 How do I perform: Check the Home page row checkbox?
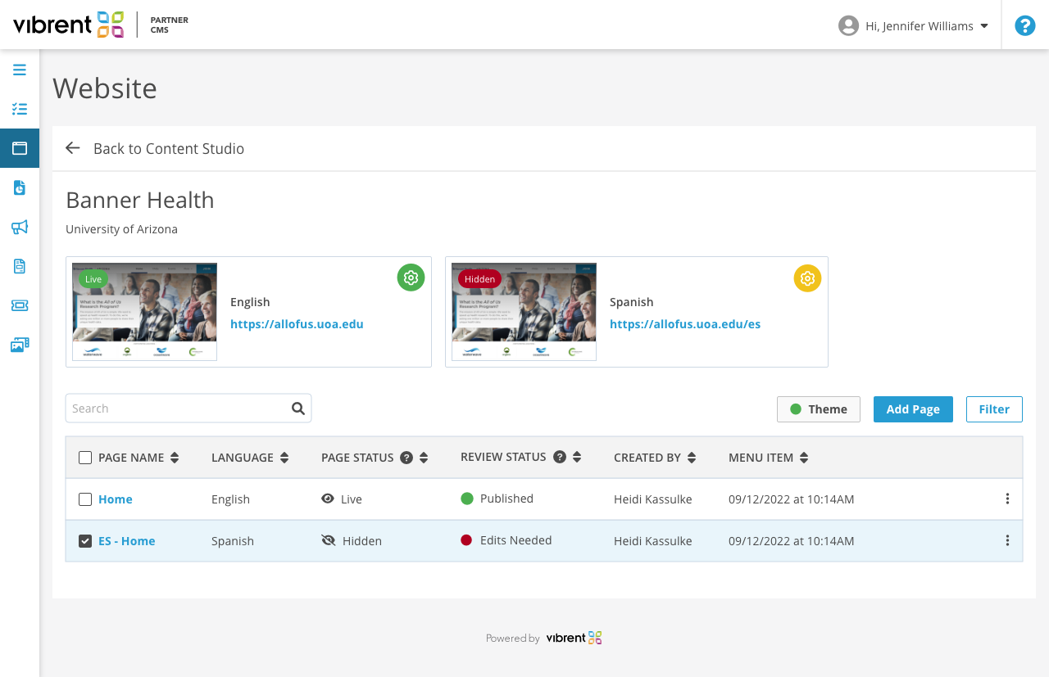85,499
